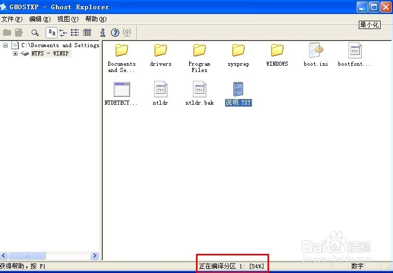393x273 pixels.
Task: Select the ntldr.bak file
Action: (200, 93)
